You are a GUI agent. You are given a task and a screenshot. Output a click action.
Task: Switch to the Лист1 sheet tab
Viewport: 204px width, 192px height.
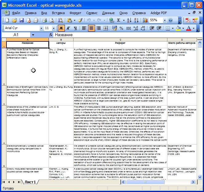pyautogui.click(x=30, y=182)
